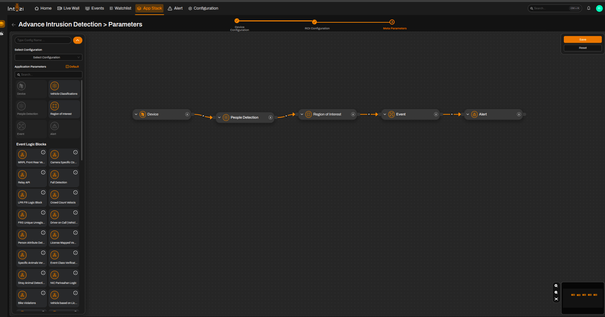
Task: Toggle the Event node circular port
Action: 436,114
